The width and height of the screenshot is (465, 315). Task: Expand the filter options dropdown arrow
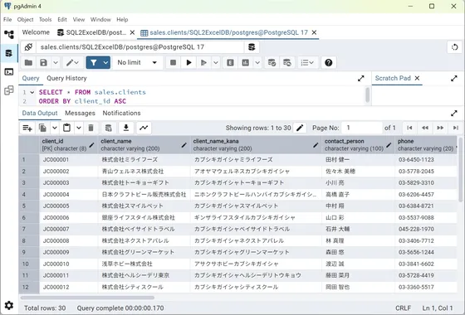click(105, 62)
